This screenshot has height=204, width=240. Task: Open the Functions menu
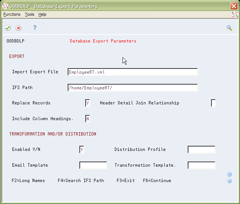[x=12, y=14]
